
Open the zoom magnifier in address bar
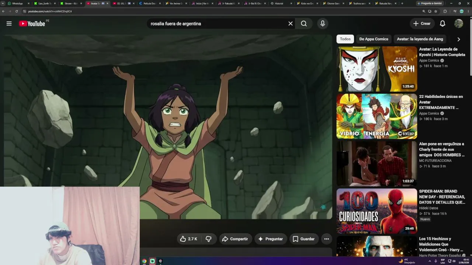(x=424, y=11)
